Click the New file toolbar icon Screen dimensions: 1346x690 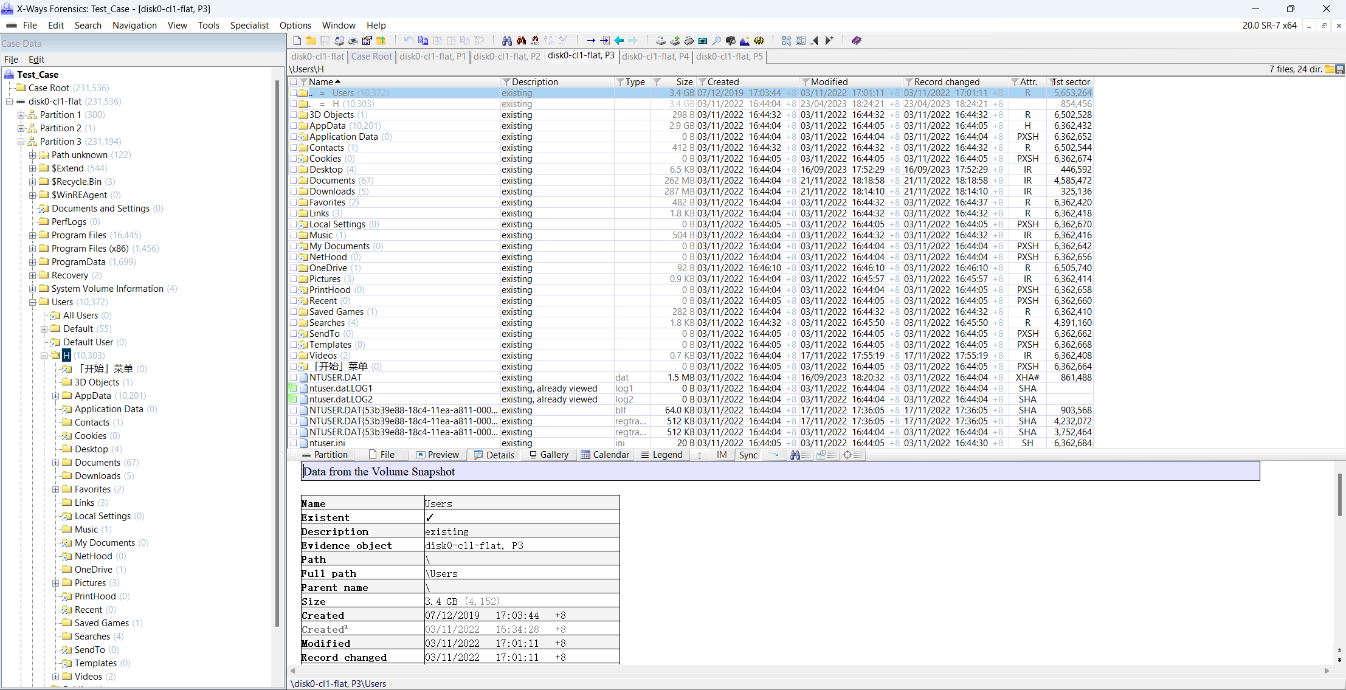297,41
